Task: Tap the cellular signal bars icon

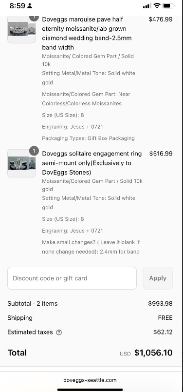Action: pos(147,6)
